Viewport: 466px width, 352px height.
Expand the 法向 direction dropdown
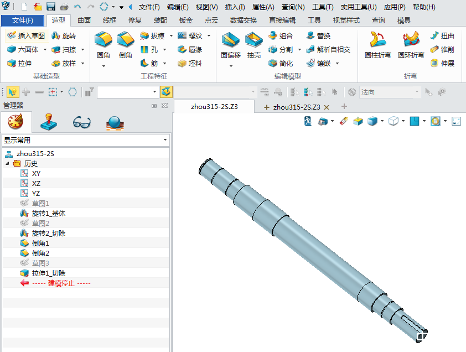tap(418, 92)
